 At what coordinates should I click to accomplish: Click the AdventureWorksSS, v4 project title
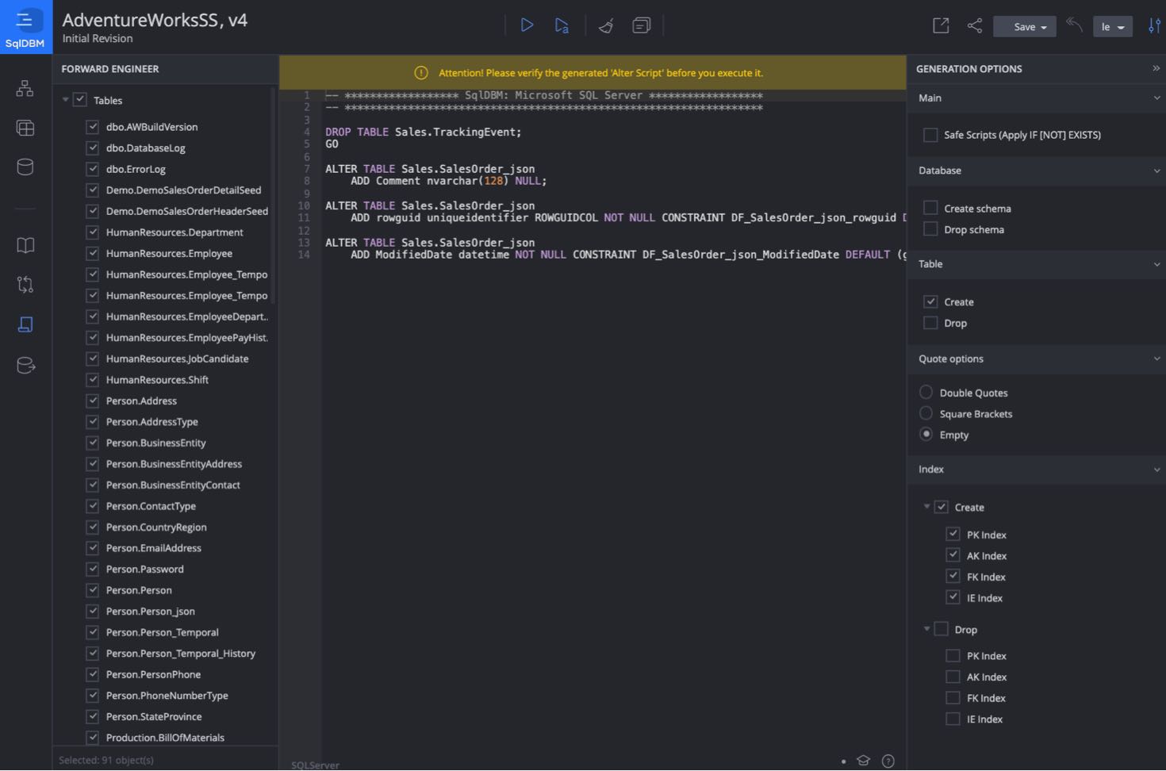[x=155, y=20]
